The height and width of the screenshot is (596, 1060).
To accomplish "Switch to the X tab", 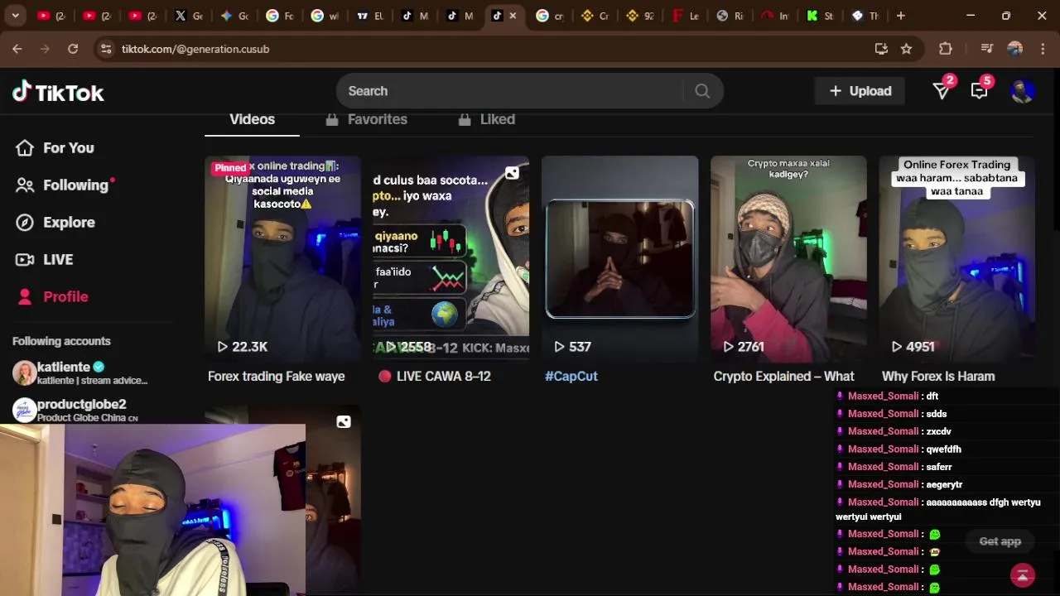I will point(189,16).
